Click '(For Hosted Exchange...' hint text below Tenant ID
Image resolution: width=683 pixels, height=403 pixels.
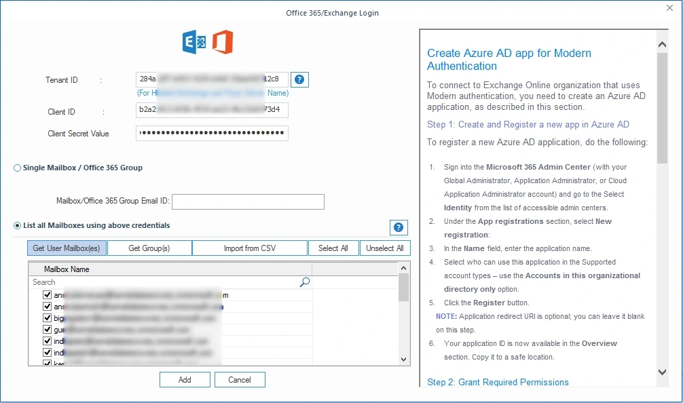[213, 93]
